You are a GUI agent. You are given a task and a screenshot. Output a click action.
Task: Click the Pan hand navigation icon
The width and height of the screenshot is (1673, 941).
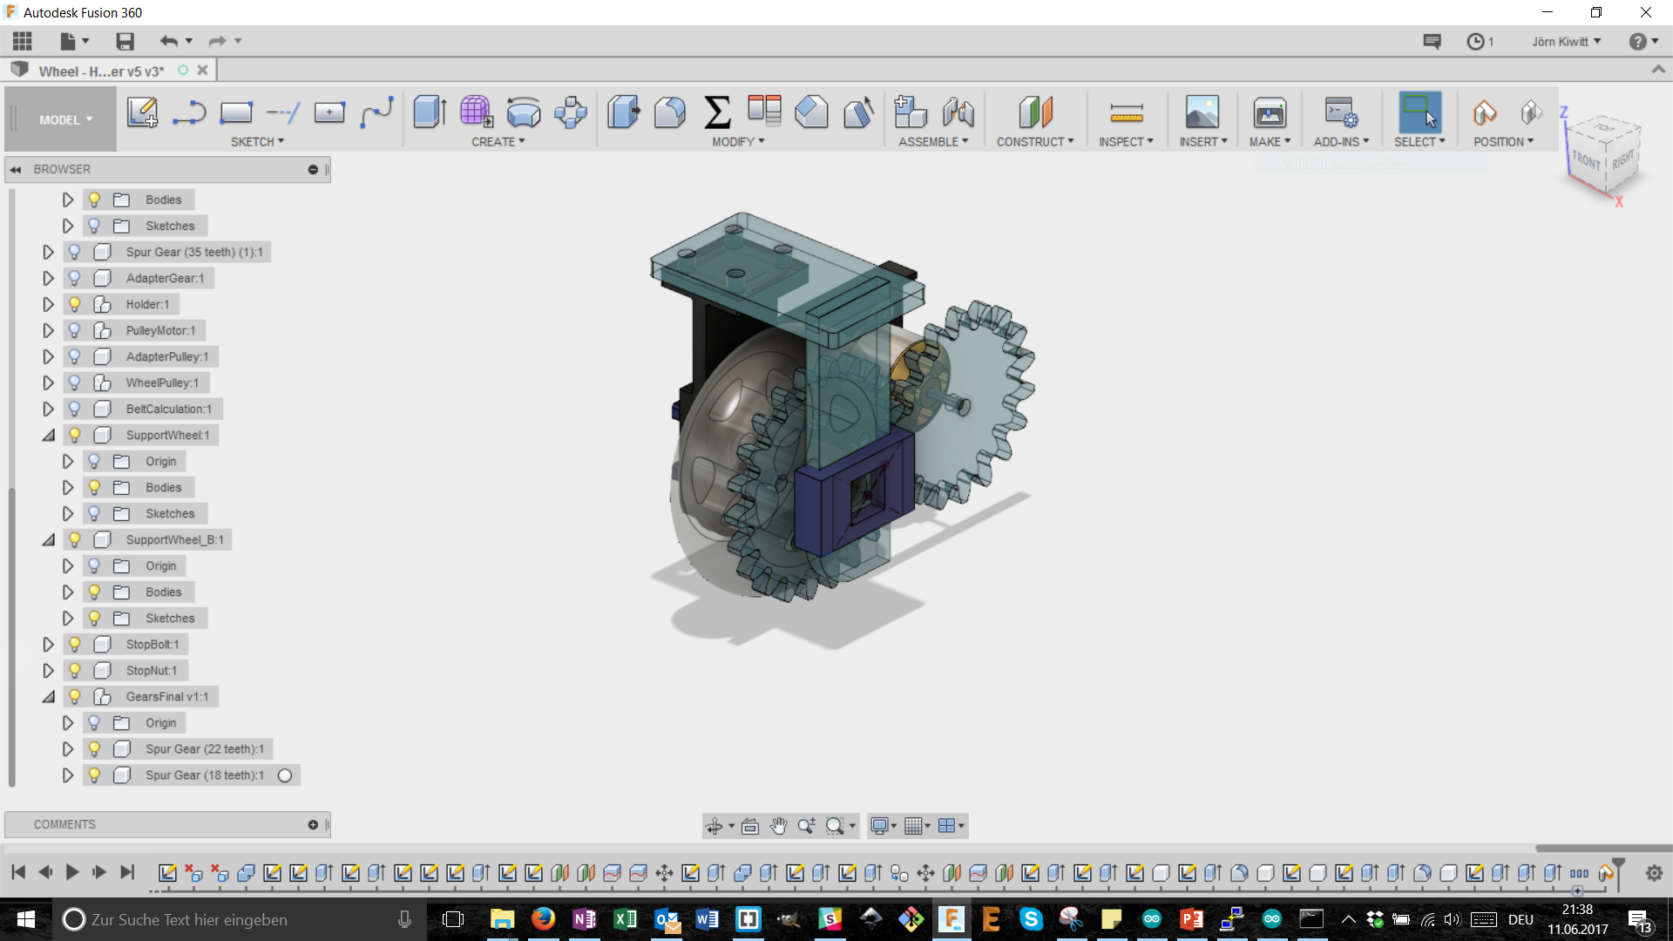[x=778, y=826]
